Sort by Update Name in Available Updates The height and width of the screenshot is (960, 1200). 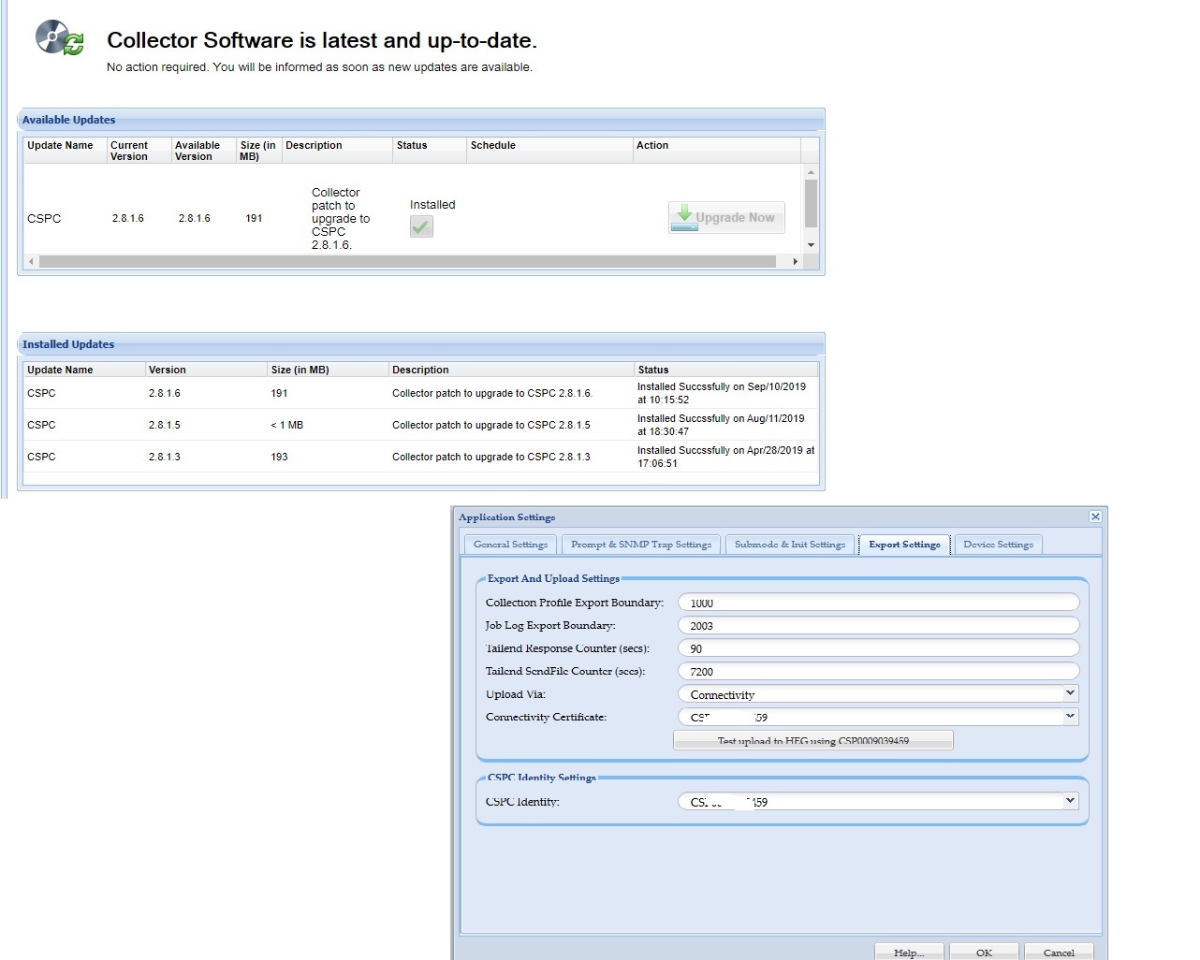(65, 150)
